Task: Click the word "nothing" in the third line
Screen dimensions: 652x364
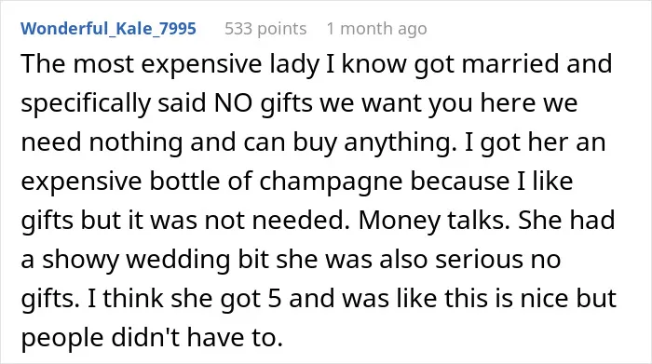Action: tap(136, 142)
